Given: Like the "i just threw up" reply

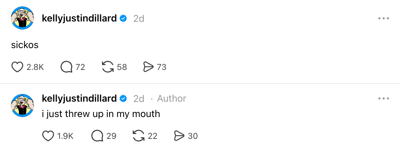Looking at the screenshot, I should point(48,136).
